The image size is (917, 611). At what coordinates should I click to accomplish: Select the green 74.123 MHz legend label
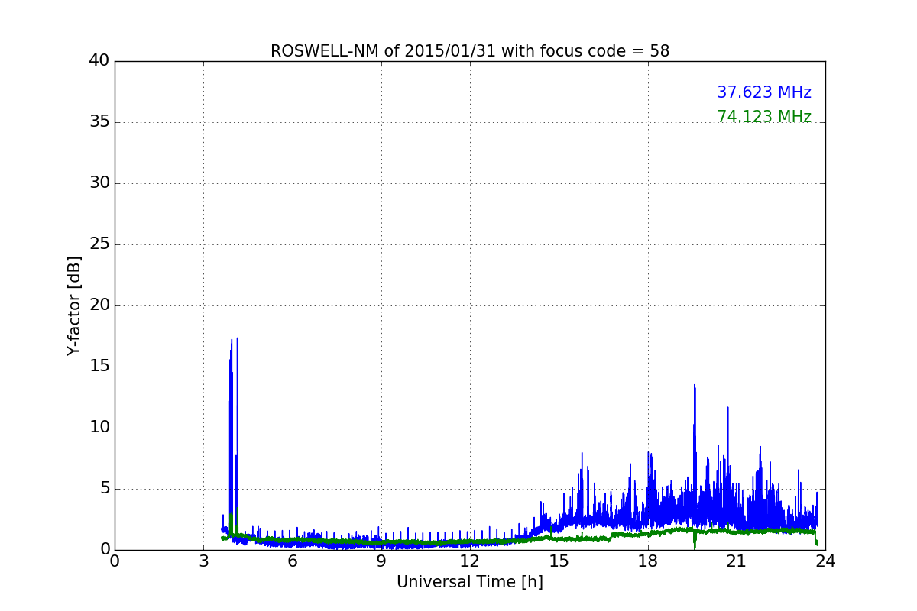pyautogui.click(x=764, y=117)
